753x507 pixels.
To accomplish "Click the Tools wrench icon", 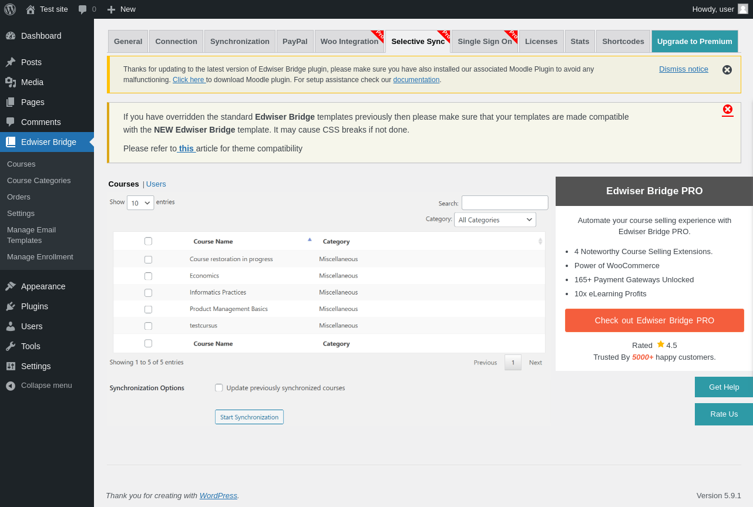I will click(11, 346).
